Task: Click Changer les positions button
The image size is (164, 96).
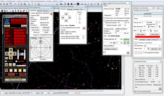Action: click(111, 49)
